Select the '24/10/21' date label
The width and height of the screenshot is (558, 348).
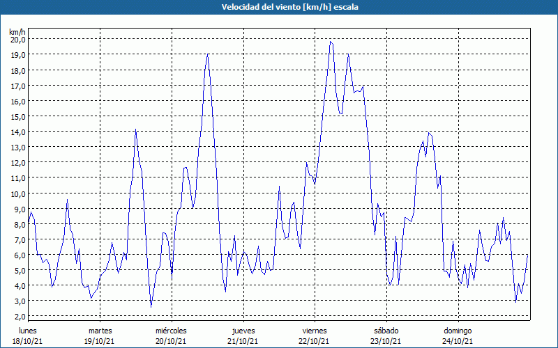tap(458, 341)
